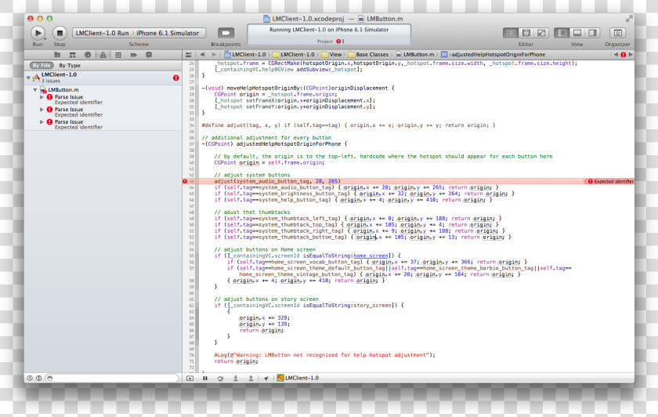Select the Version editor button
The height and width of the screenshot is (417, 658).
(541, 33)
